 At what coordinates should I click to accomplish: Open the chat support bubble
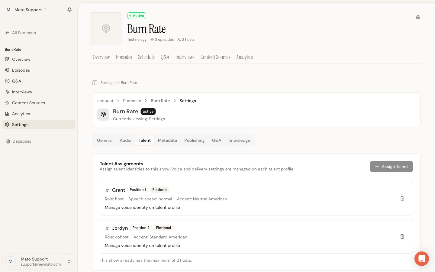pyautogui.click(x=422, y=259)
